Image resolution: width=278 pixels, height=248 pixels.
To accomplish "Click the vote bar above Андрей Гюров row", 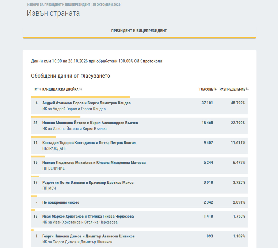I will [81, 97].
